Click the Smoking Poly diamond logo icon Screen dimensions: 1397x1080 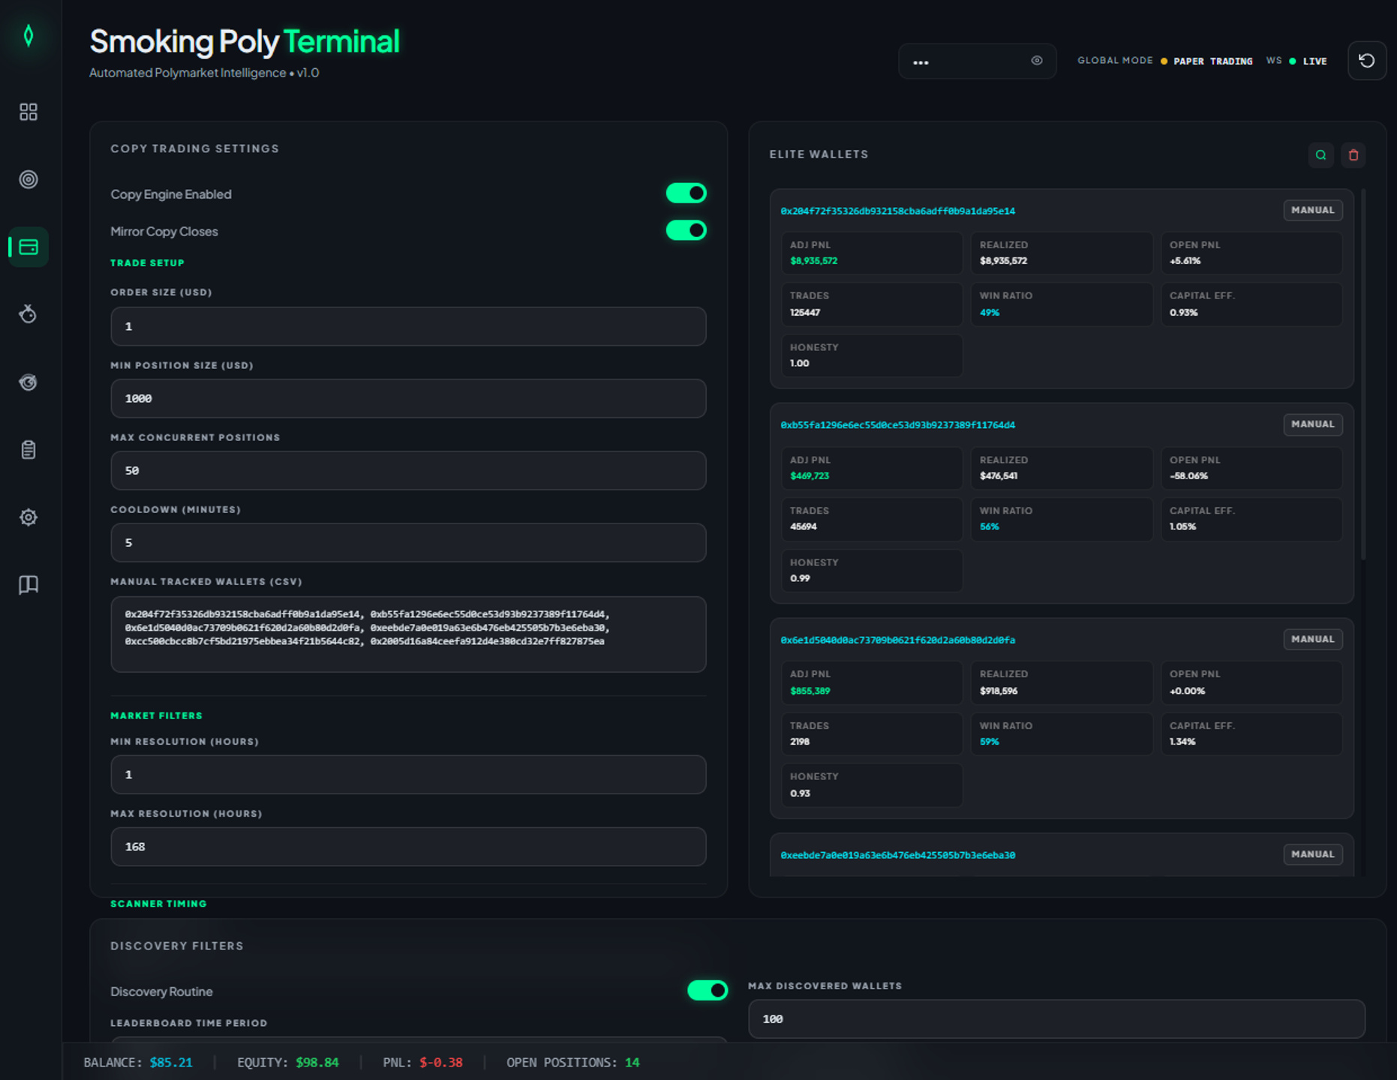pos(29,35)
